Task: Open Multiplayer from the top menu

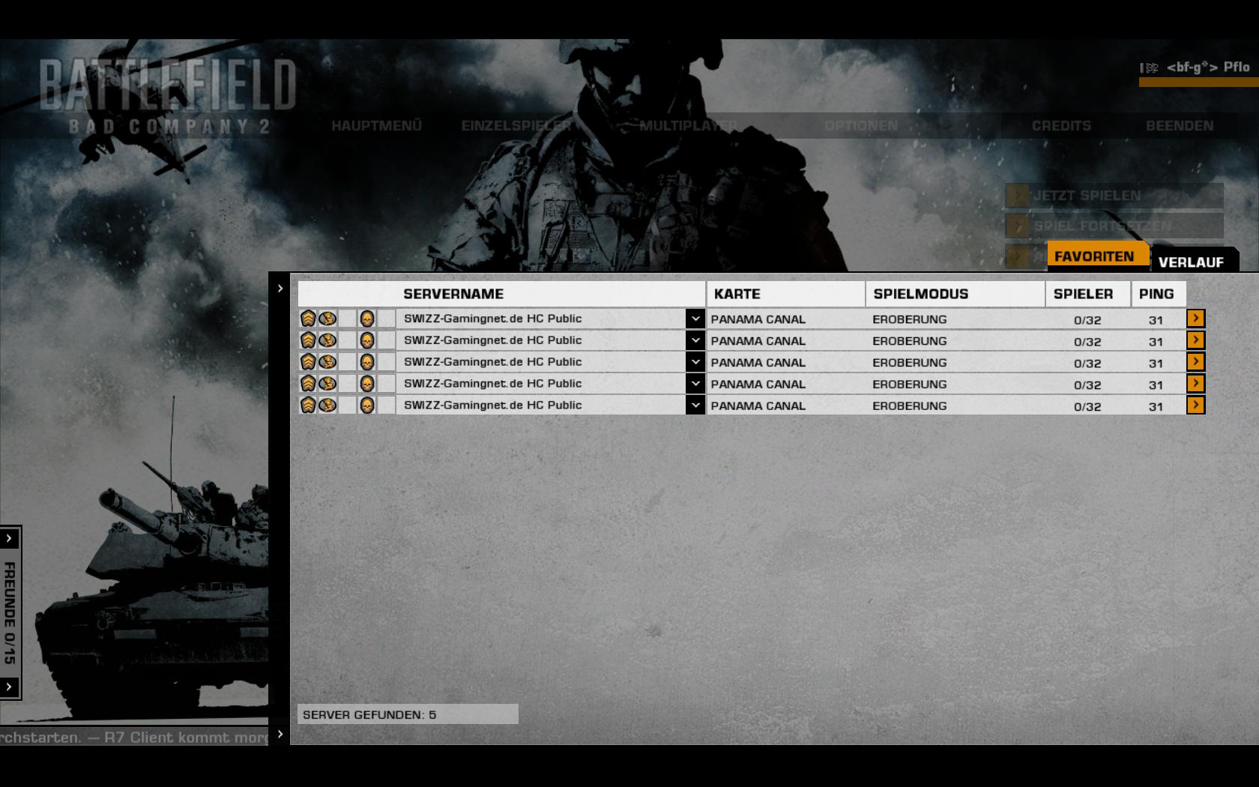Action: (x=688, y=126)
